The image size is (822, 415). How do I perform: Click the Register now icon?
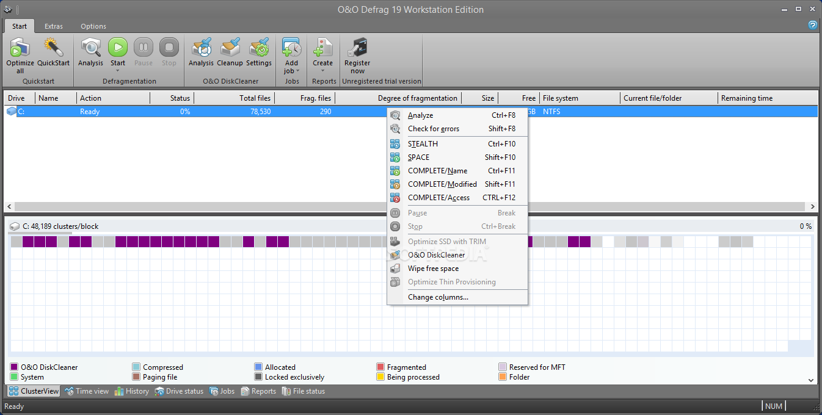[357, 47]
